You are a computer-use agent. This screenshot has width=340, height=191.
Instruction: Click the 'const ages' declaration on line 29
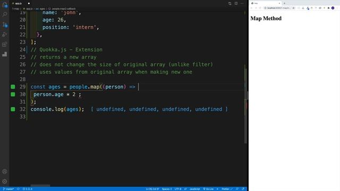(x=46, y=87)
